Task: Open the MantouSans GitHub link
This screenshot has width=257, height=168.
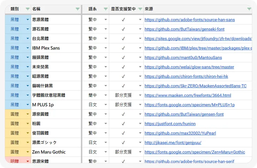Action: 183,57
